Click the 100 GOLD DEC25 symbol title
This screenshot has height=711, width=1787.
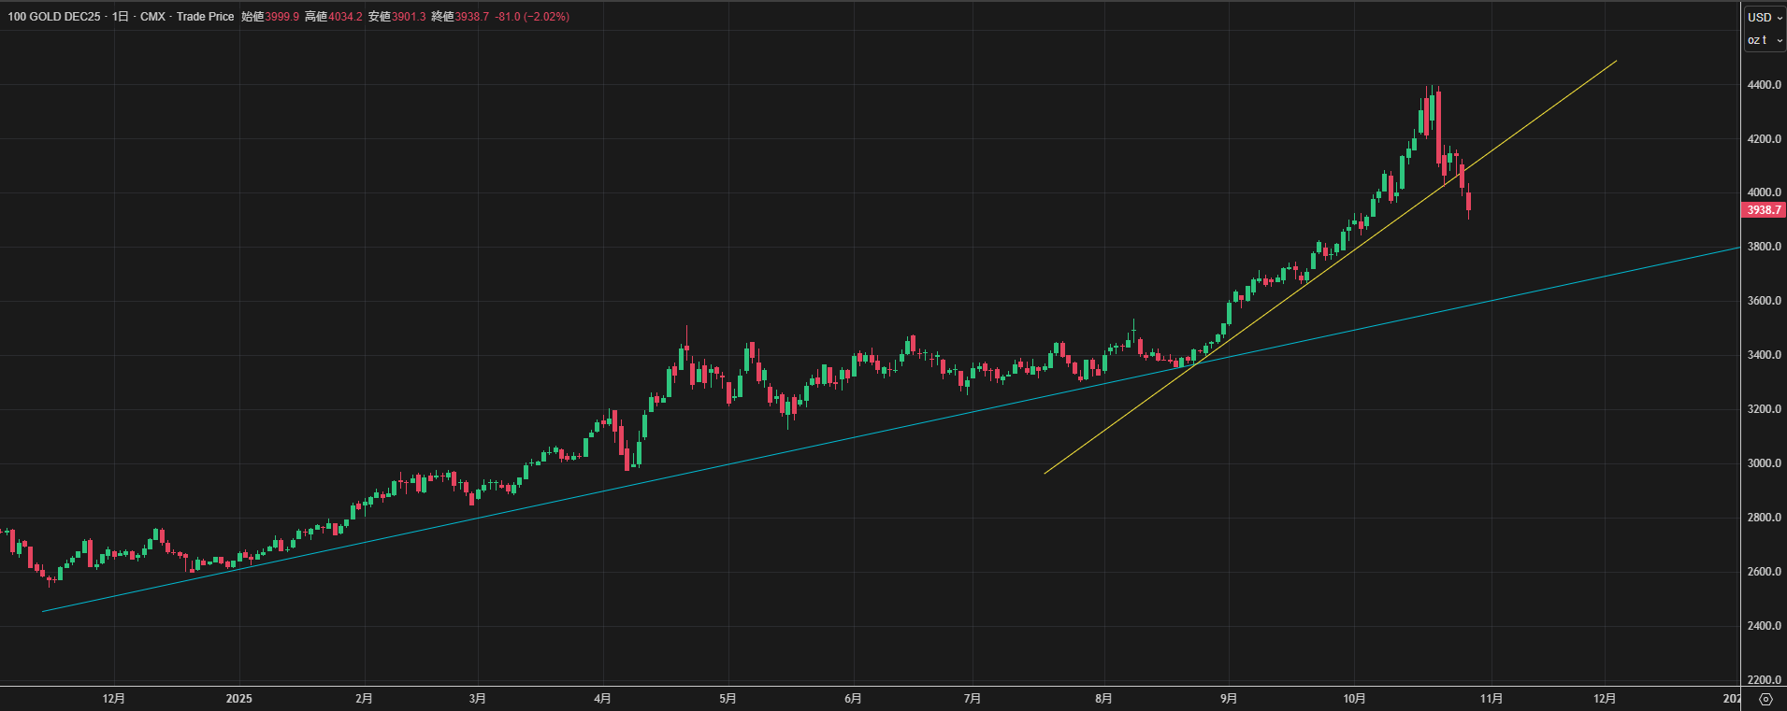coord(54,17)
